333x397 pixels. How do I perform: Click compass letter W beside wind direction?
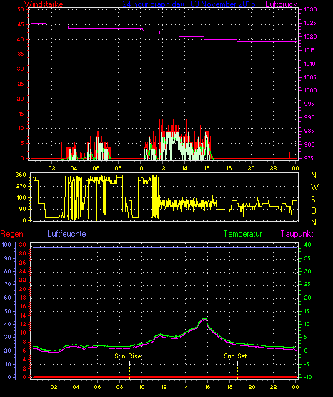pyautogui.click(x=314, y=187)
